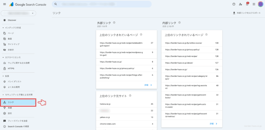Click internal web-recipe/ row with 128 links

[192, 56]
